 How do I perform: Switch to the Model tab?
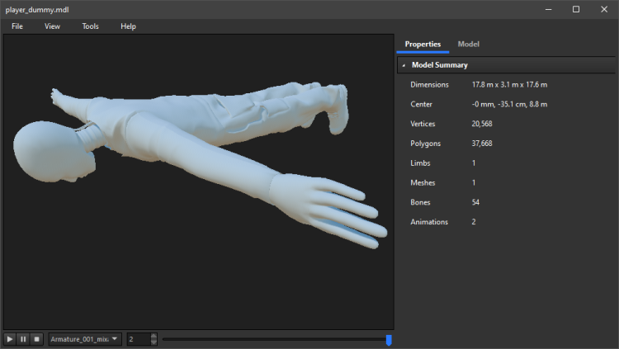468,44
